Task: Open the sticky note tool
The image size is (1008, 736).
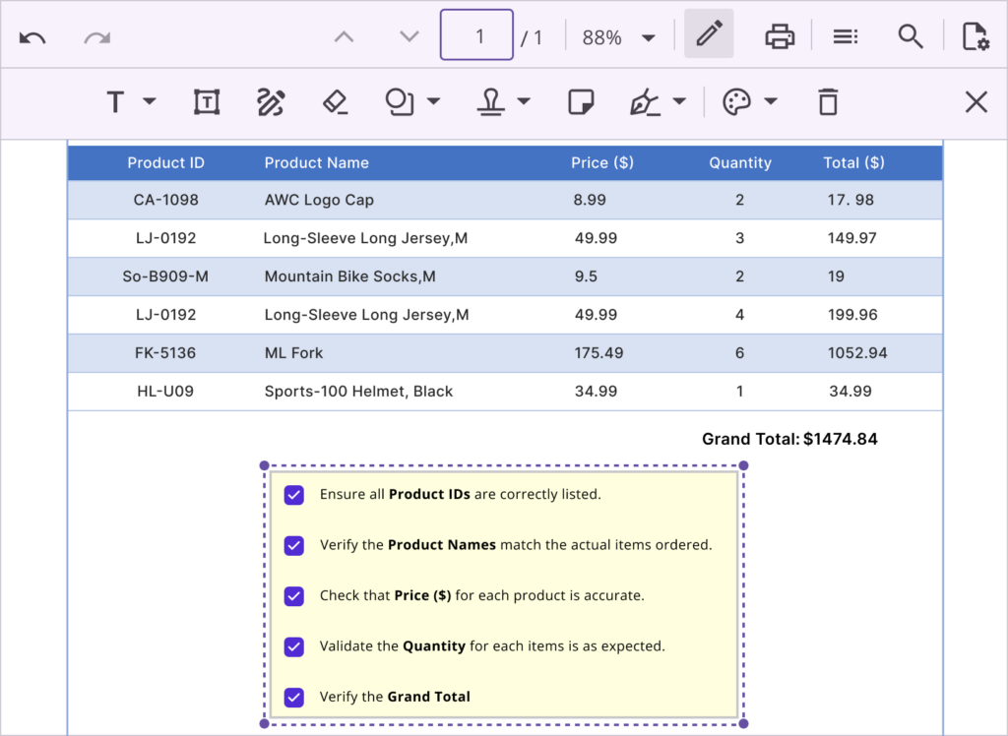Action: 581,101
